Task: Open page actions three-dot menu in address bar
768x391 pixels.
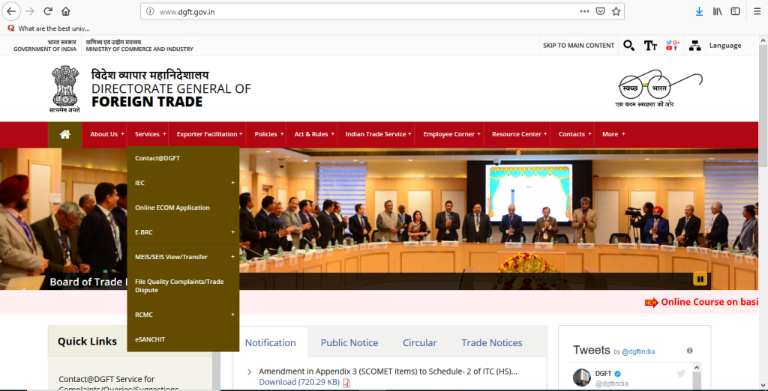Action: (584, 11)
